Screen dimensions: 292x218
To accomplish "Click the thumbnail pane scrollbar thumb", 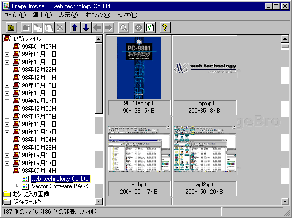I will coord(285,46).
